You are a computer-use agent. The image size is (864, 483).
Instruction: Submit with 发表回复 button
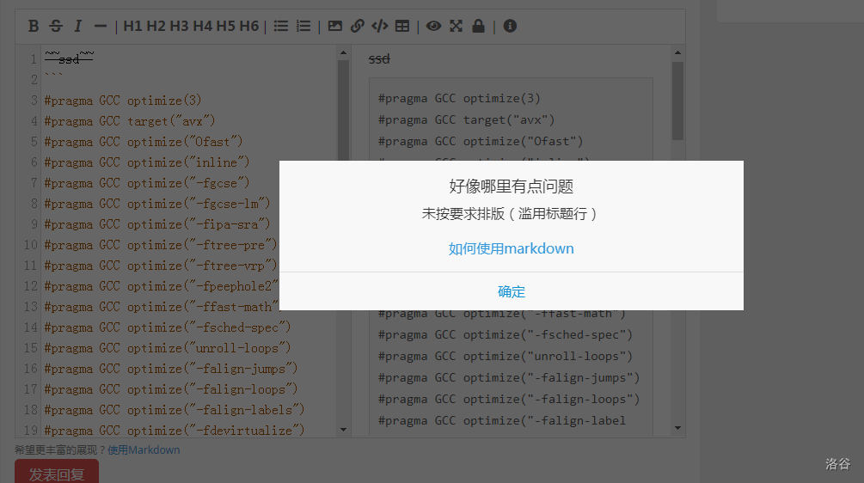click(57, 472)
